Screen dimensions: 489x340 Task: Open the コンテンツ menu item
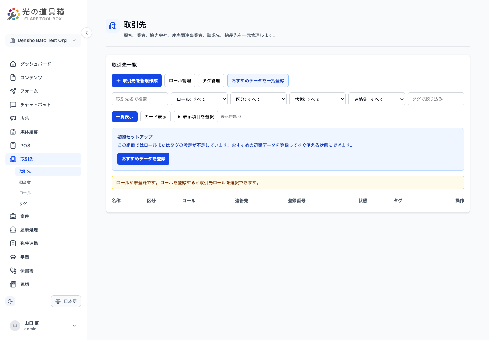[x=43, y=78]
